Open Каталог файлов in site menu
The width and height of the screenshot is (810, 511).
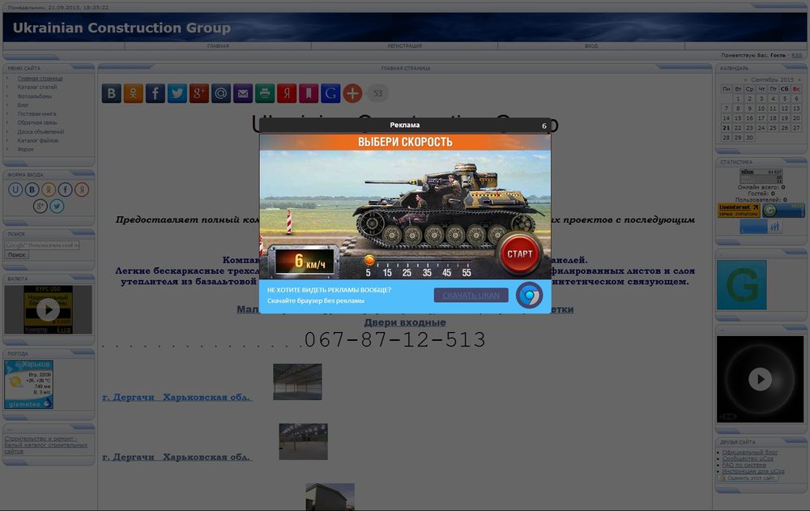(x=38, y=141)
